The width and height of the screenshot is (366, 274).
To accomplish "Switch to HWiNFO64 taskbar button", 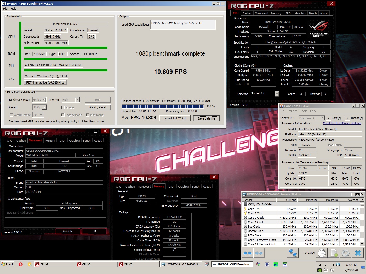I will click(x=181, y=264).
